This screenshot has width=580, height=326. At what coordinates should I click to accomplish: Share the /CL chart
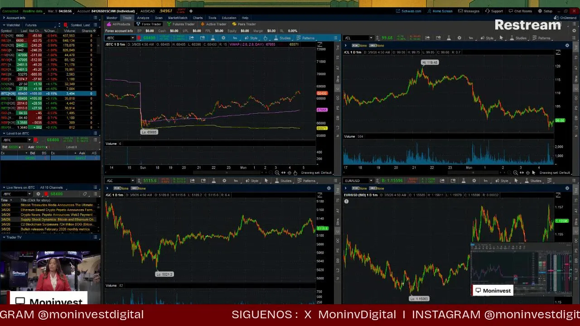point(427,38)
